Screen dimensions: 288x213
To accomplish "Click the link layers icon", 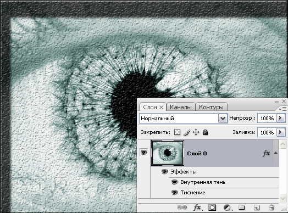I will (182, 208).
